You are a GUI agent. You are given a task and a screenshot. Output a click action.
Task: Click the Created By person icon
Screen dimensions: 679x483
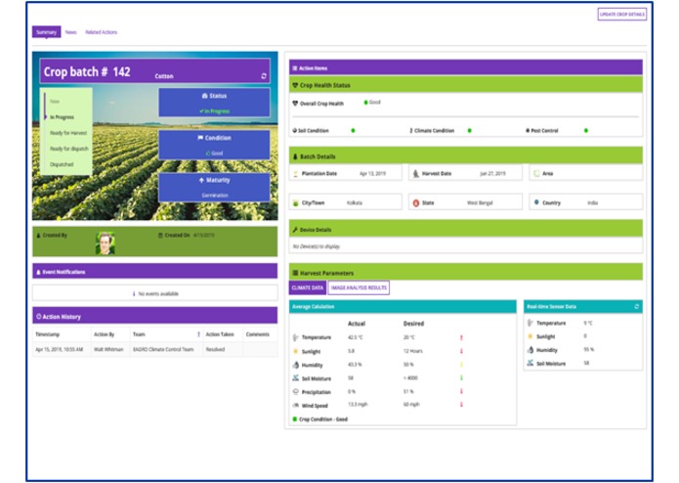[x=38, y=236]
